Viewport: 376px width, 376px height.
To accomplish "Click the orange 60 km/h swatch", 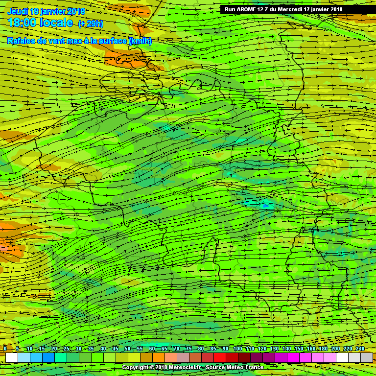I will coord(159,357).
